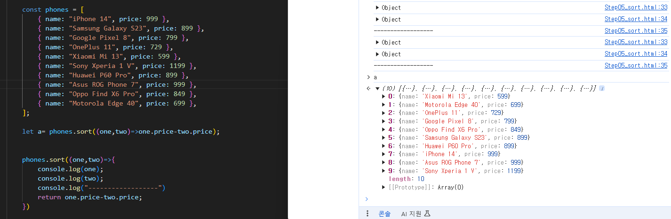Click the Samsung Galaxy S23 code line
Image resolution: width=671 pixels, height=219 pixels.
click(x=120, y=28)
